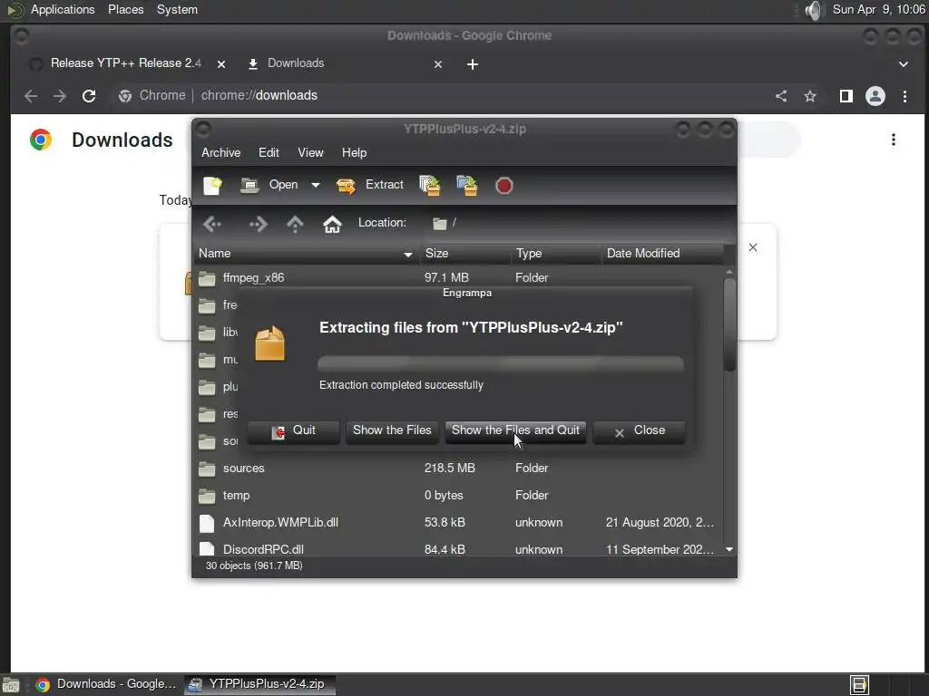Click the Add Files to archive icon
The width and height of the screenshot is (929, 696).
point(430,185)
